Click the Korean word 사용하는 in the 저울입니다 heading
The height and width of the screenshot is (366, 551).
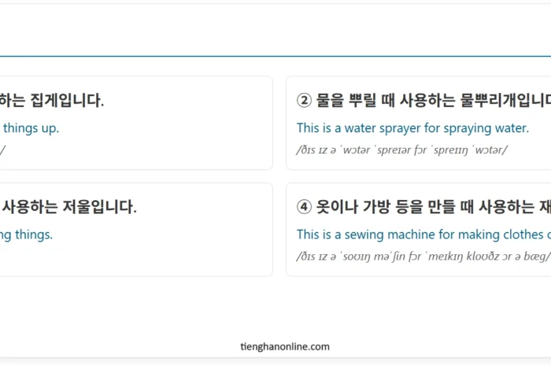click(x=28, y=208)
